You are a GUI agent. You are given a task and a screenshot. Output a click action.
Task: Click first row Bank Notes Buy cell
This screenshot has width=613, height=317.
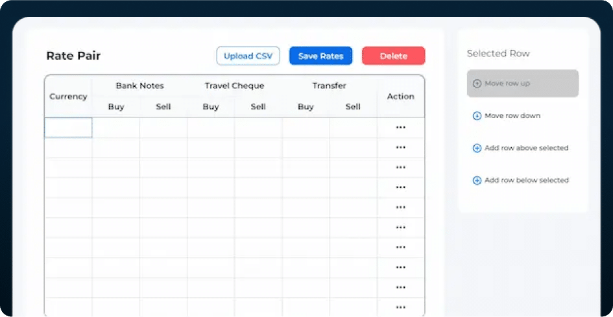116,128
